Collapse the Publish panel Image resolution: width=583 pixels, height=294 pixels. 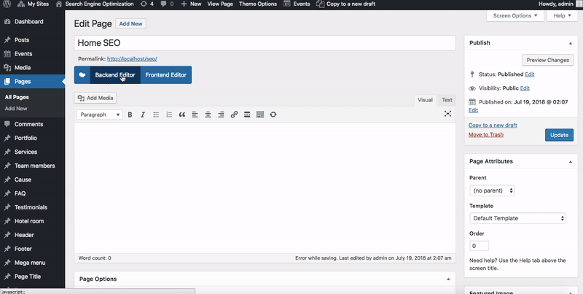click(571, 43)
